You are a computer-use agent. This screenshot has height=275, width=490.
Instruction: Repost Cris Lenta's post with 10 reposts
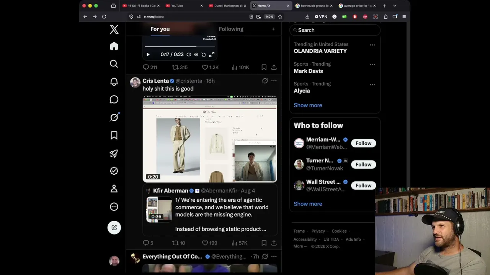(178, 243)
